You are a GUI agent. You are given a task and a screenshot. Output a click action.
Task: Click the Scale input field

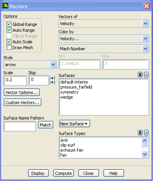[x=15, y=80]
